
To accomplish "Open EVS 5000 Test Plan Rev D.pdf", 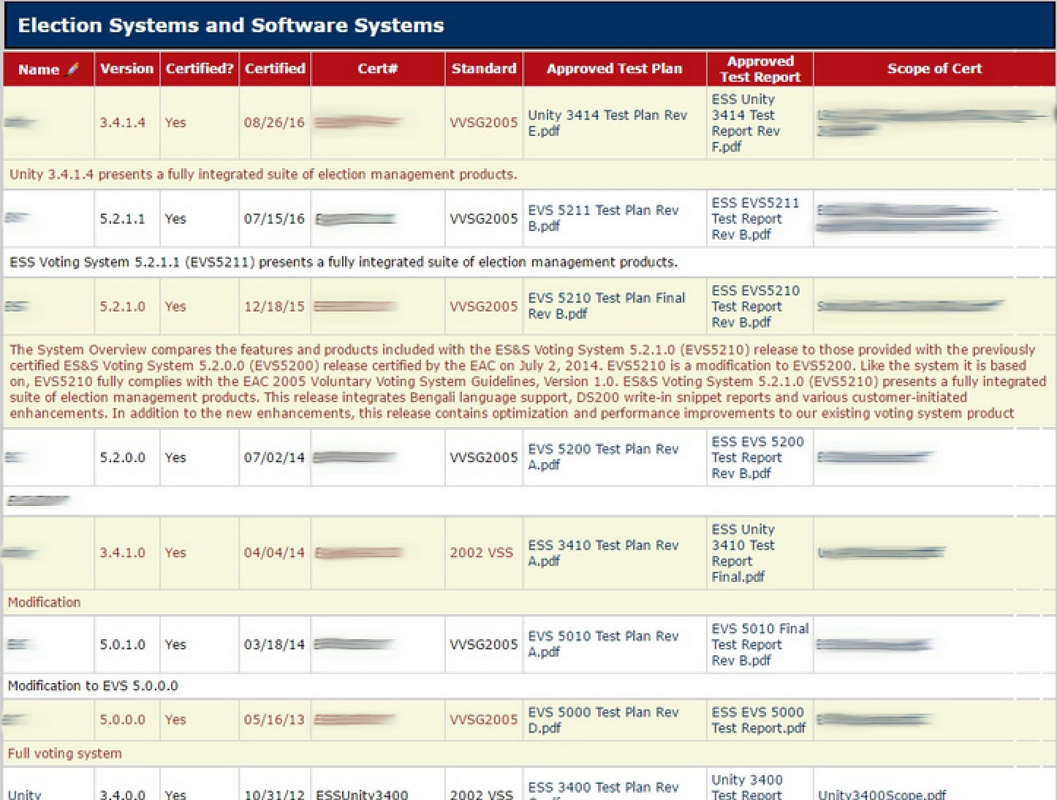I will pyautogui.click(x=603, y=720).
